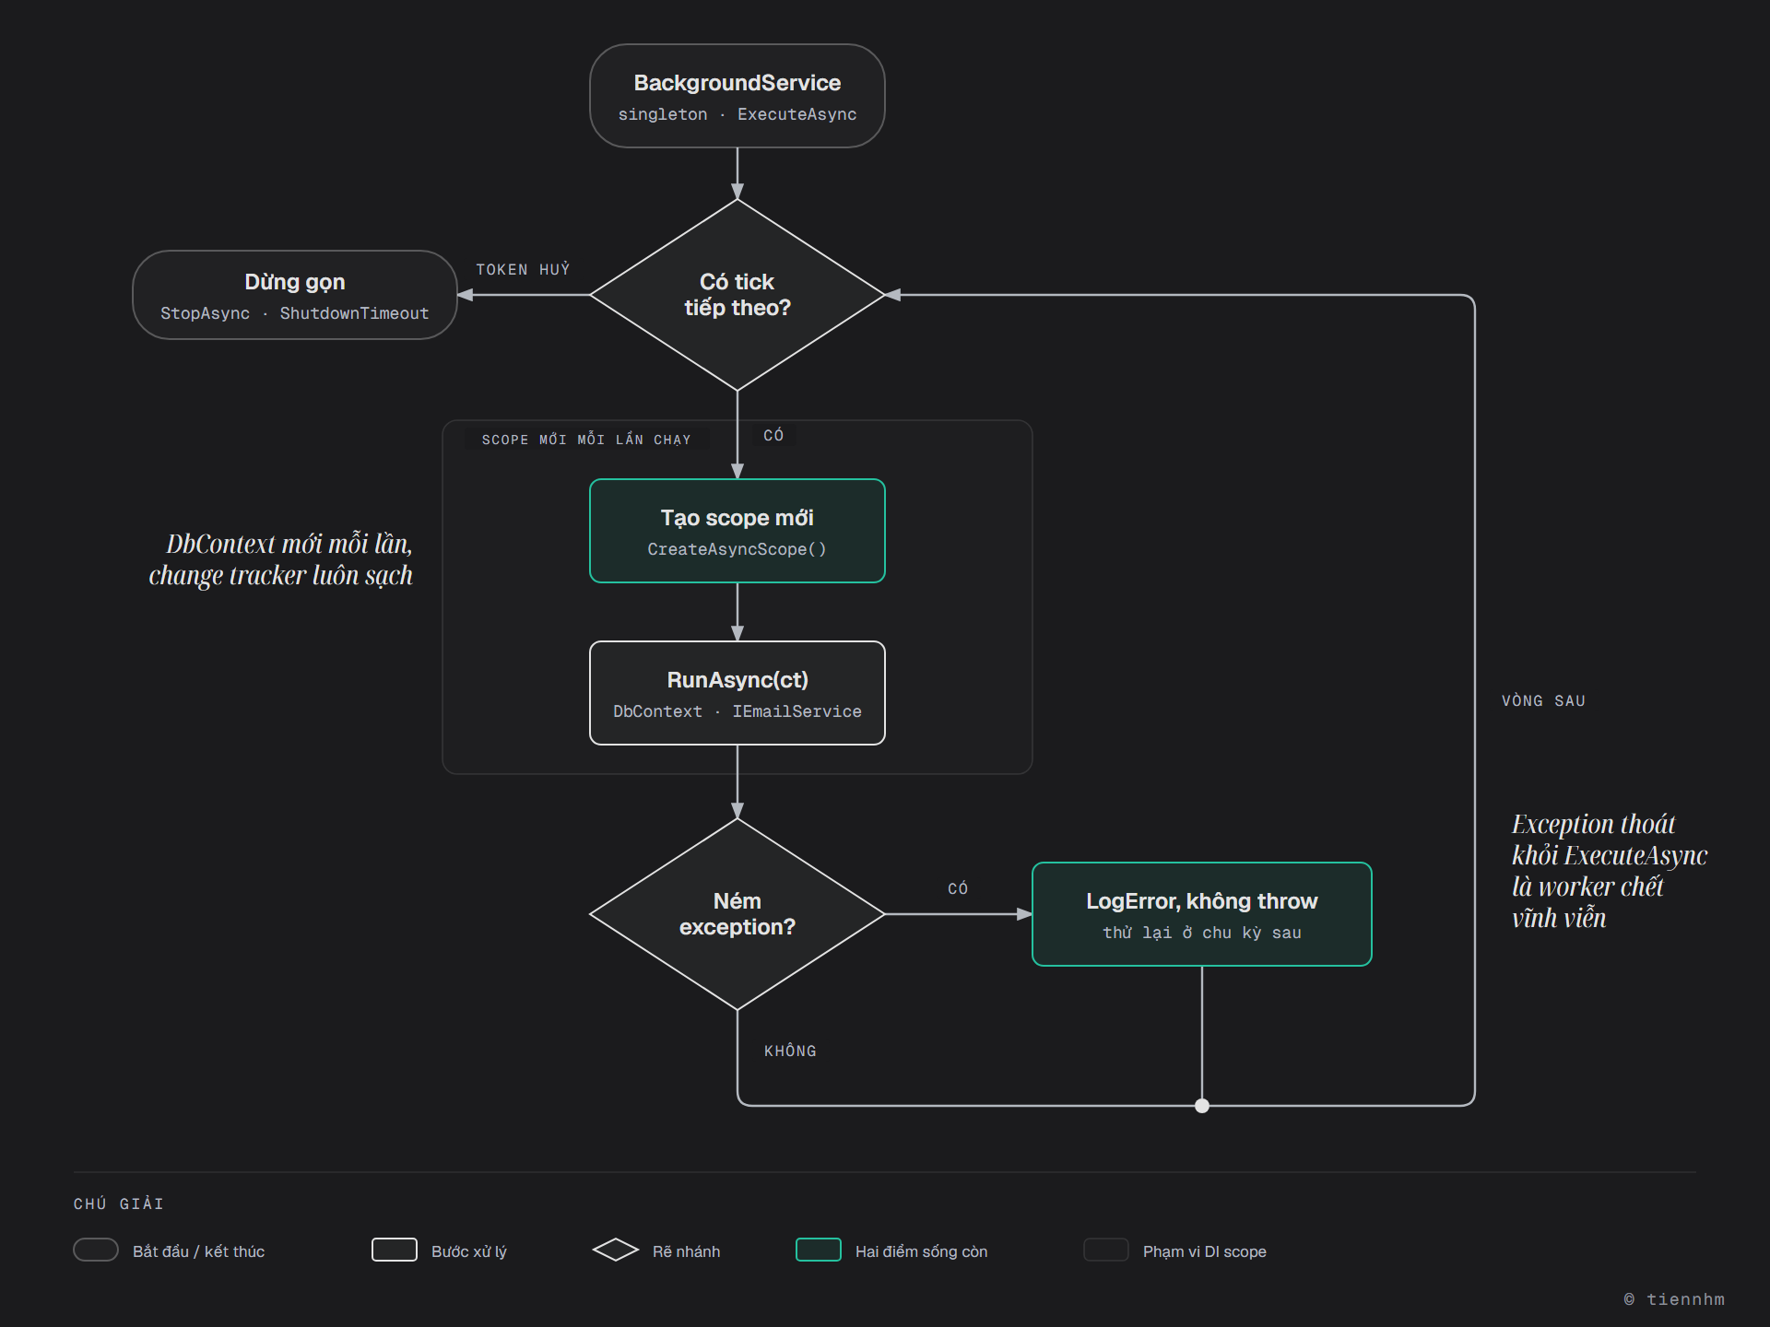
Task: Click the 'Bước xử lý' legend text
Action: point(469,1251)
